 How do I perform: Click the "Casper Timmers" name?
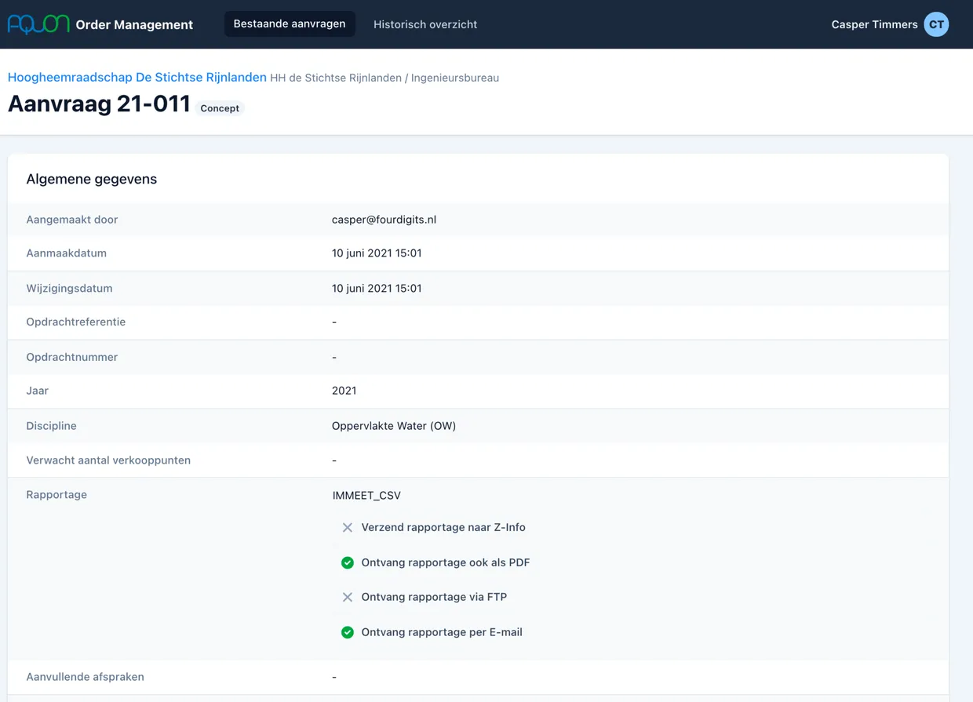click(x=873, y=24)
